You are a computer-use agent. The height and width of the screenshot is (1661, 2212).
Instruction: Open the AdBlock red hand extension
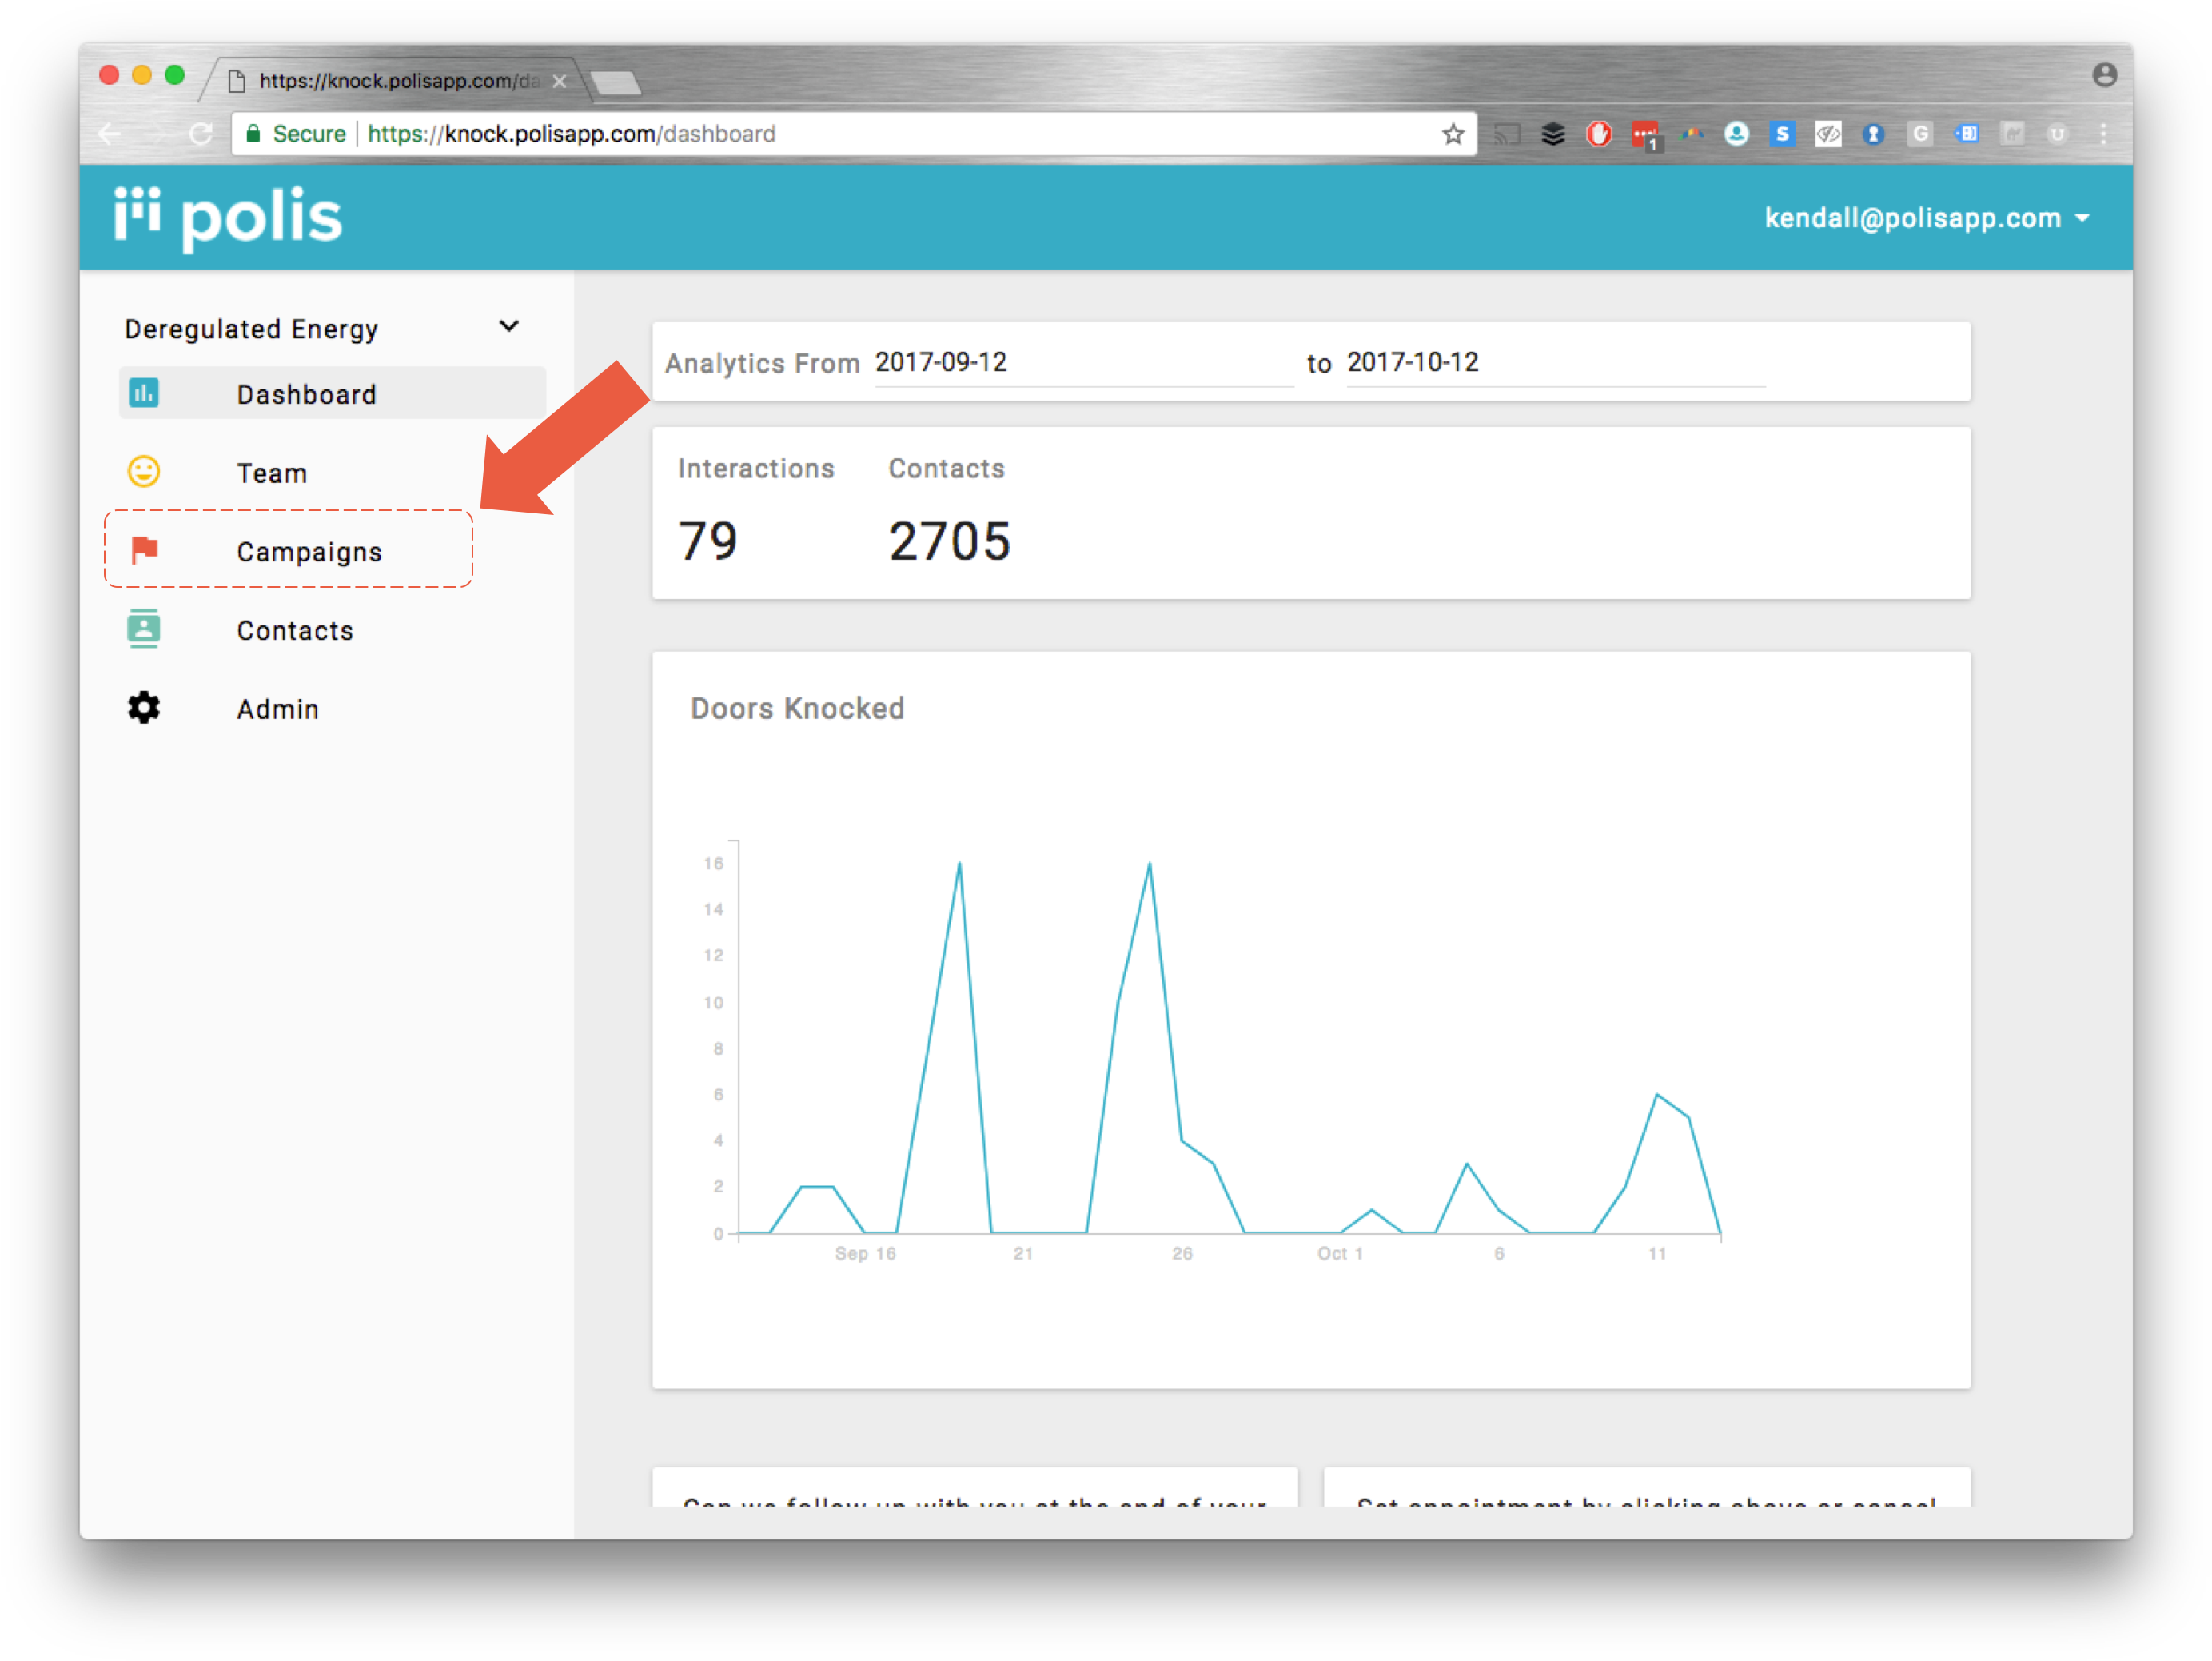point(1599,134)
